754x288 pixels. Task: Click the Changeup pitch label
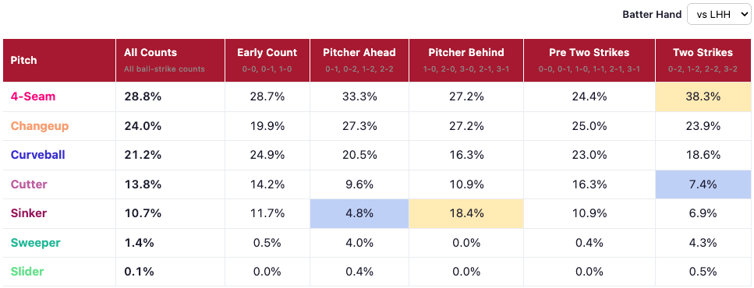click(x=40, y=126)
